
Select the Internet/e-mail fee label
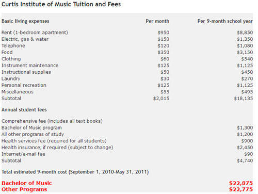coord(23,154)
